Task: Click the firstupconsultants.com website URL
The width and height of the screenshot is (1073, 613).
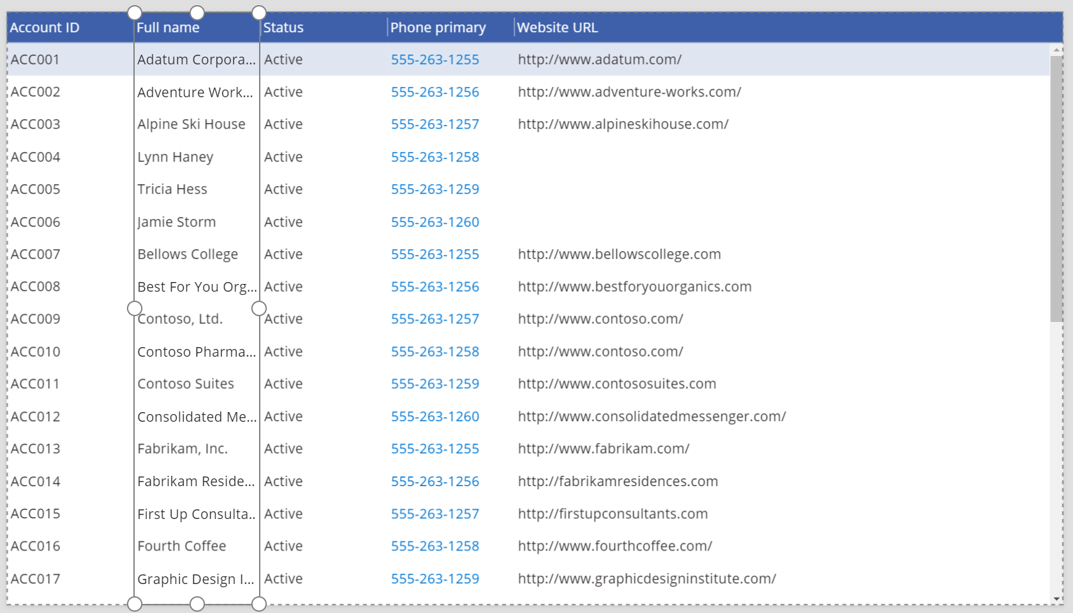Action: pos(613,514)
